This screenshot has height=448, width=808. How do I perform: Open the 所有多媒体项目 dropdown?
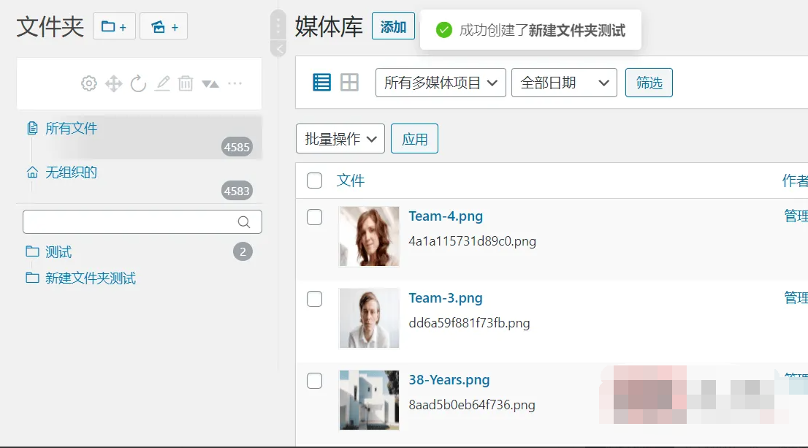(441, 83)
